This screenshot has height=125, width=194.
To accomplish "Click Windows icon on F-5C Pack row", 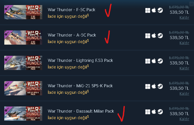I will tap(148, 10).
